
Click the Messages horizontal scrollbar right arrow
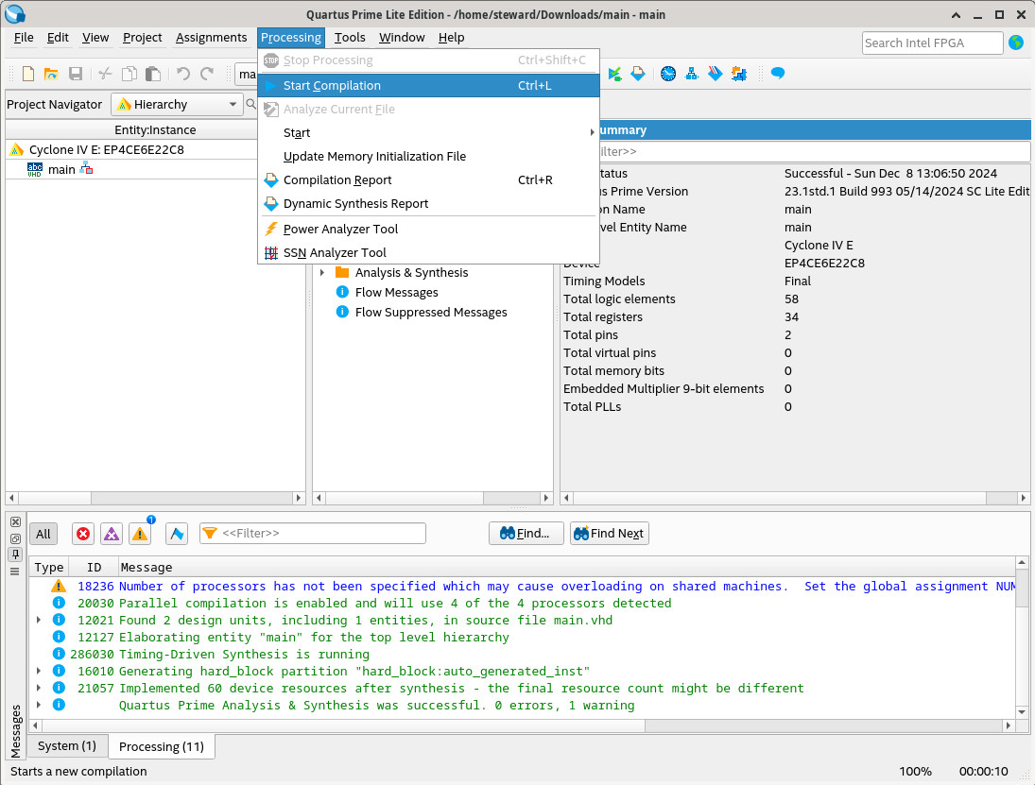point(1008,725)
